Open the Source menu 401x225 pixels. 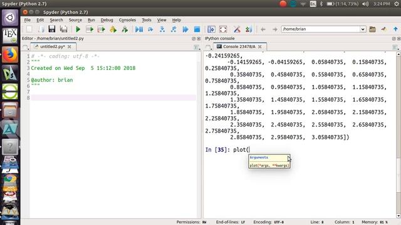coord(75,20)
